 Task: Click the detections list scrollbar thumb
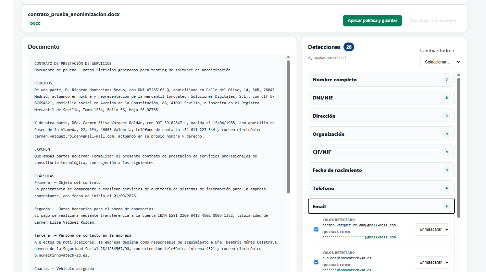[459, 147]
